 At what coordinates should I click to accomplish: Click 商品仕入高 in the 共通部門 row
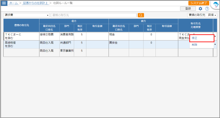click(50, 45)
